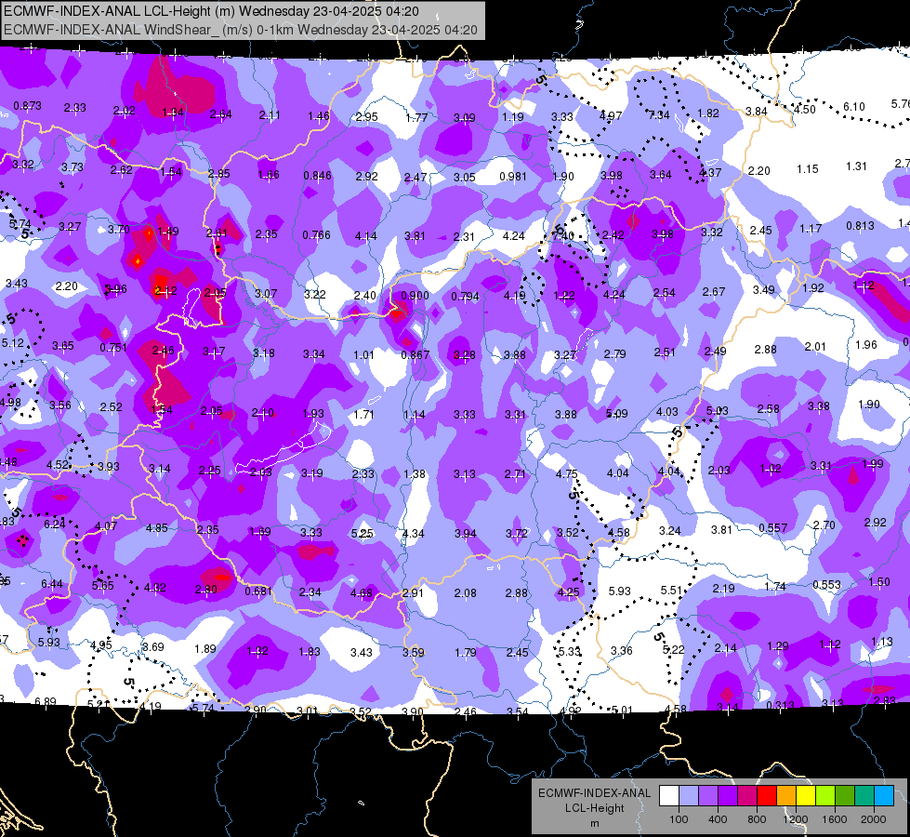910x837 pixels.
Task: Click the wind shear value "0.557"
Action: point(773,528)
